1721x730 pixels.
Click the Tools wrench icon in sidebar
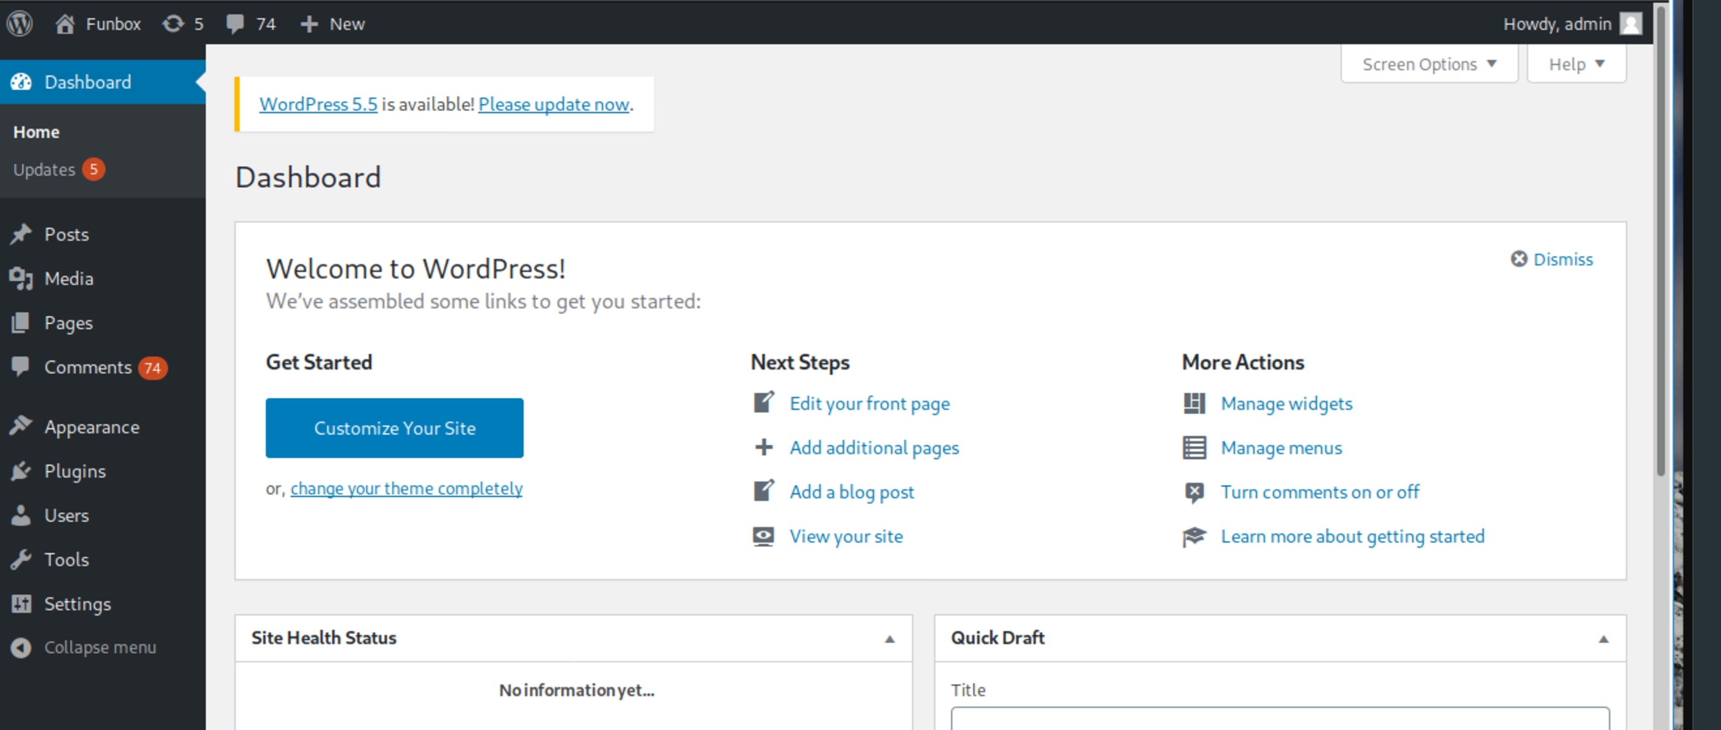tap(21, 559)
